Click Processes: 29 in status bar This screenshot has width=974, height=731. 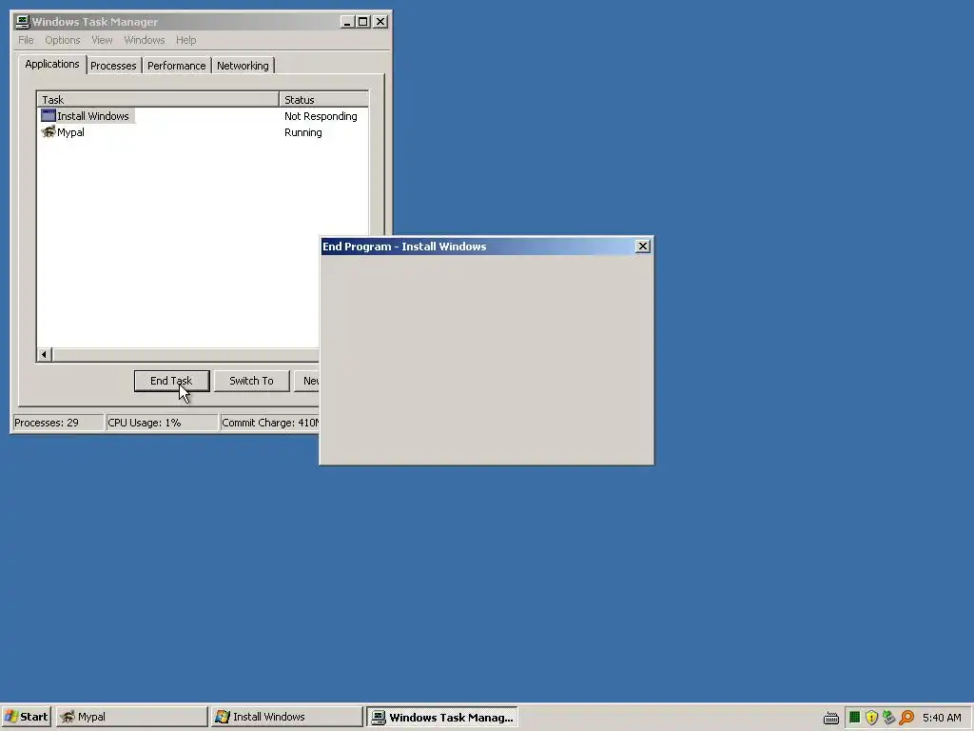(x=58, y=423)
